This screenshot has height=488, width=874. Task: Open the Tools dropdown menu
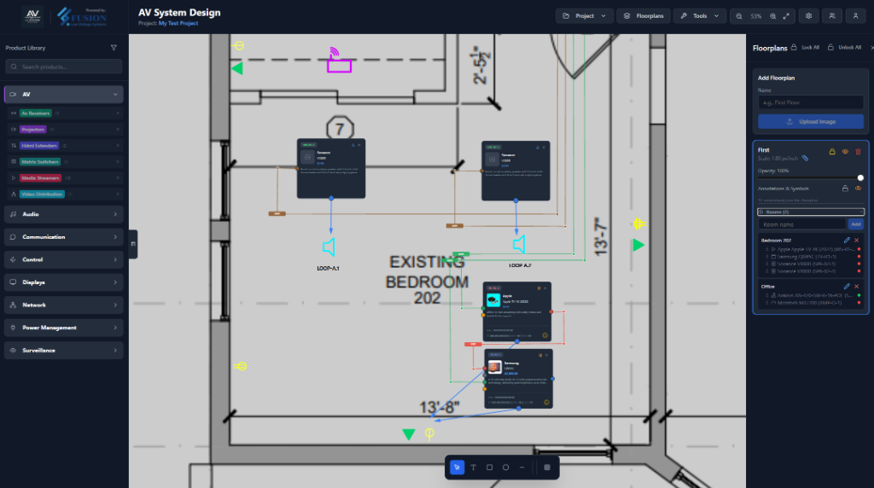[700, 16]
